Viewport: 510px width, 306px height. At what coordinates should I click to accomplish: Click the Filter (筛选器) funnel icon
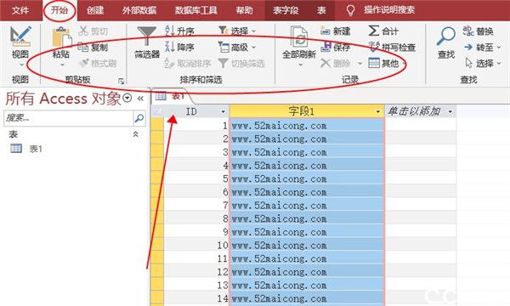click(x=147, y=36)
